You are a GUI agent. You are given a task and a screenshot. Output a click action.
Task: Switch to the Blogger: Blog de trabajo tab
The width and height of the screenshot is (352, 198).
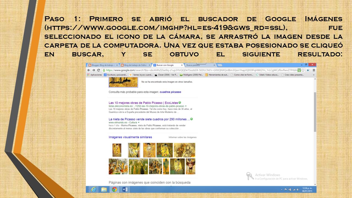(103, 65)
